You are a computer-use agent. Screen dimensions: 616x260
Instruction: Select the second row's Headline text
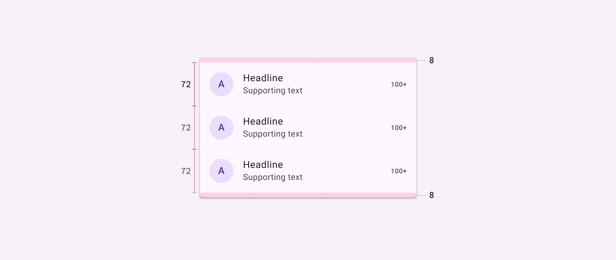coord(263,121)
